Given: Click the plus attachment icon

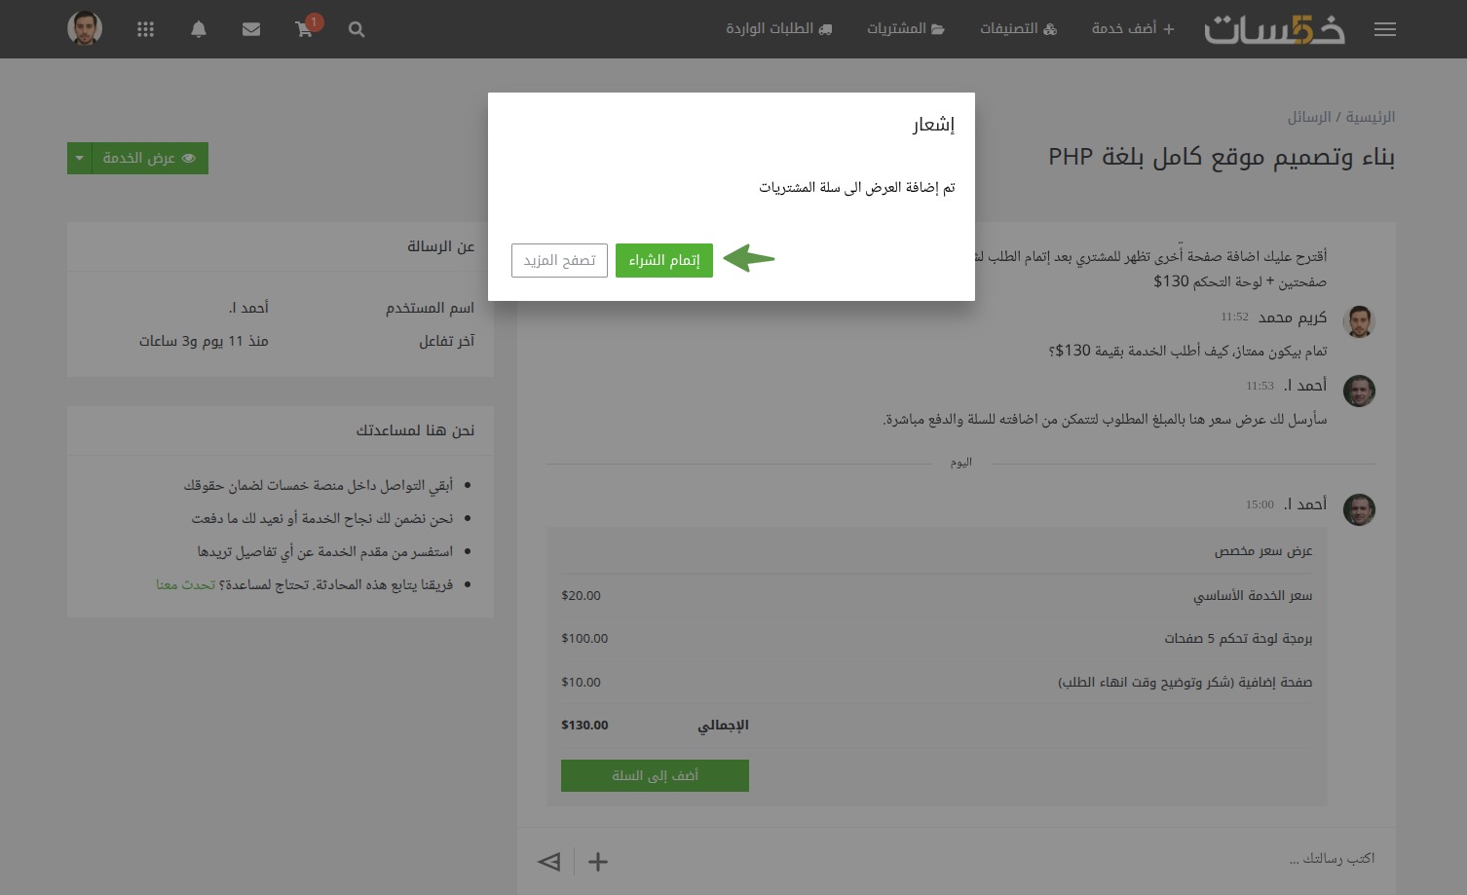Looking at the screenshot, I should click(x=598, y=861).
